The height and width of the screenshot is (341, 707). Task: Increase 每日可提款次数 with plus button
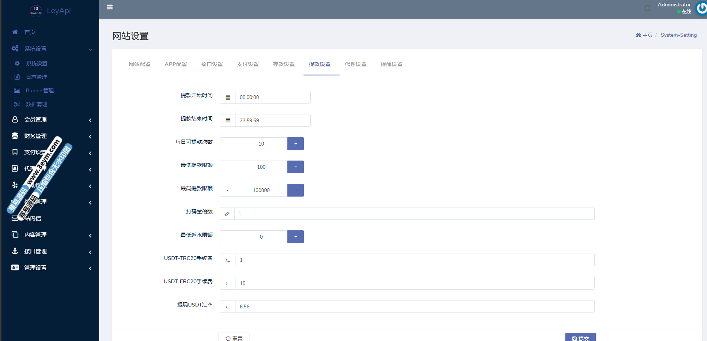click(x=296, y=144)
